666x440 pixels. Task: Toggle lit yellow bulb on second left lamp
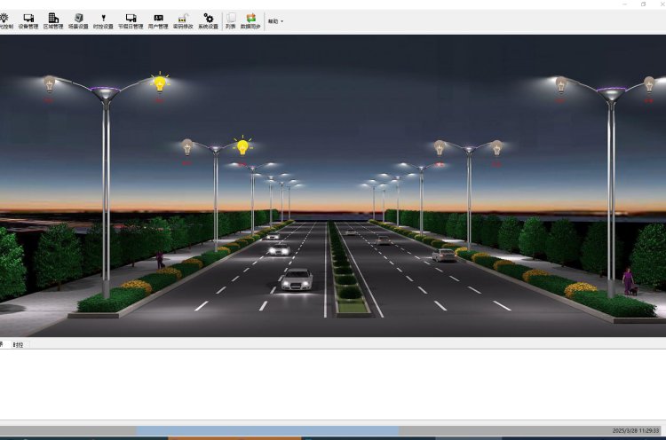[x=242, y=146]
